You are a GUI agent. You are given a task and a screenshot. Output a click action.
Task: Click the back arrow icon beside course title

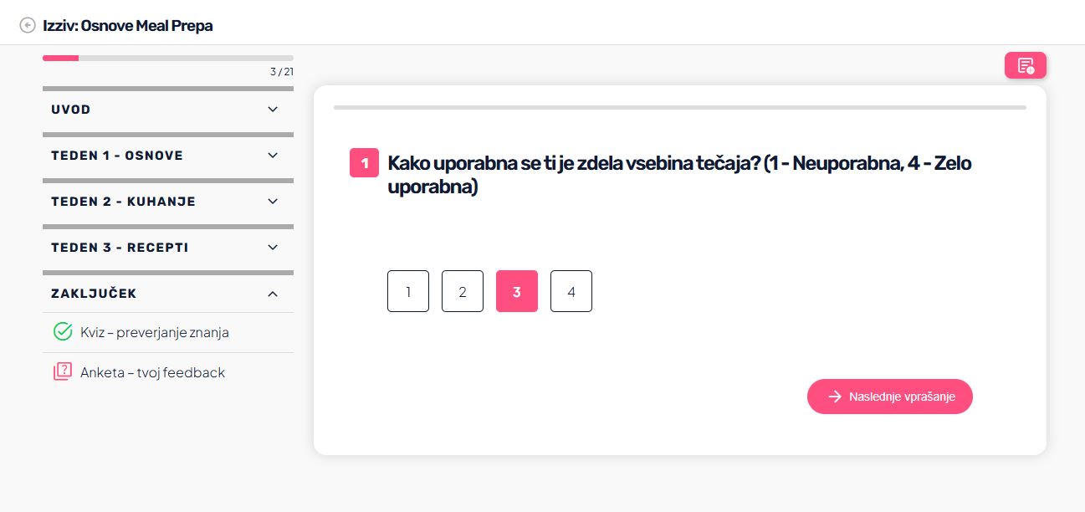tap(28, 26)
